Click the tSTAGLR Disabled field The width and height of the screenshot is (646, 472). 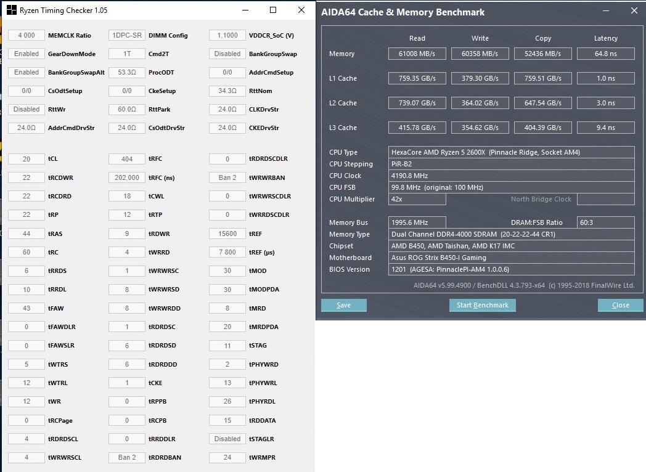(x=227, y=439)
